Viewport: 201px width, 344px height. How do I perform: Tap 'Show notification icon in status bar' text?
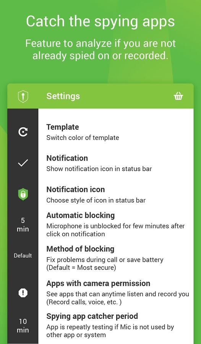tap(99, 169)
